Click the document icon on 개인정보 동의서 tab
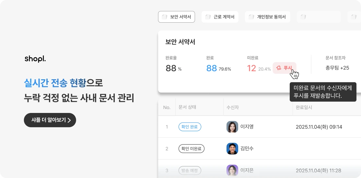Screen dimensions: 361x178 tap(251, 17)
